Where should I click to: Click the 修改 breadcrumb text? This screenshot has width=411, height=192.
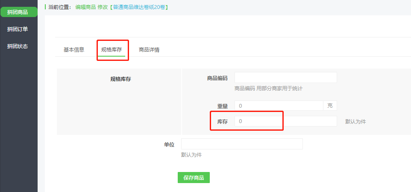tap(103, 7)
